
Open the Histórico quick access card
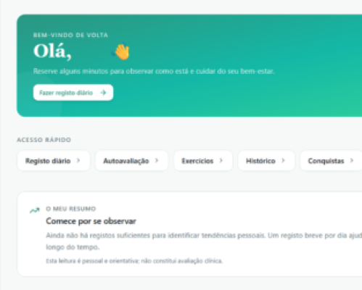click(266, 161)
